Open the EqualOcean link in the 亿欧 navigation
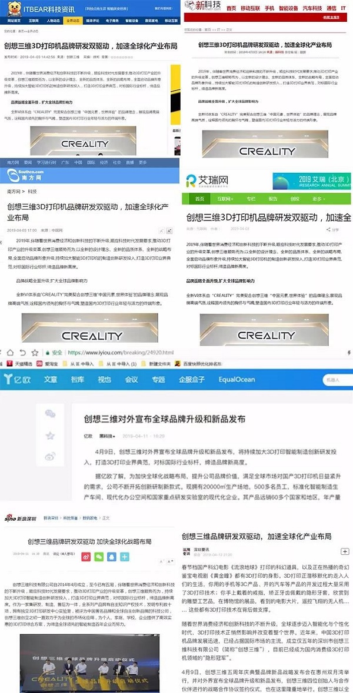The image size is (353, 693). click(237, 379)
